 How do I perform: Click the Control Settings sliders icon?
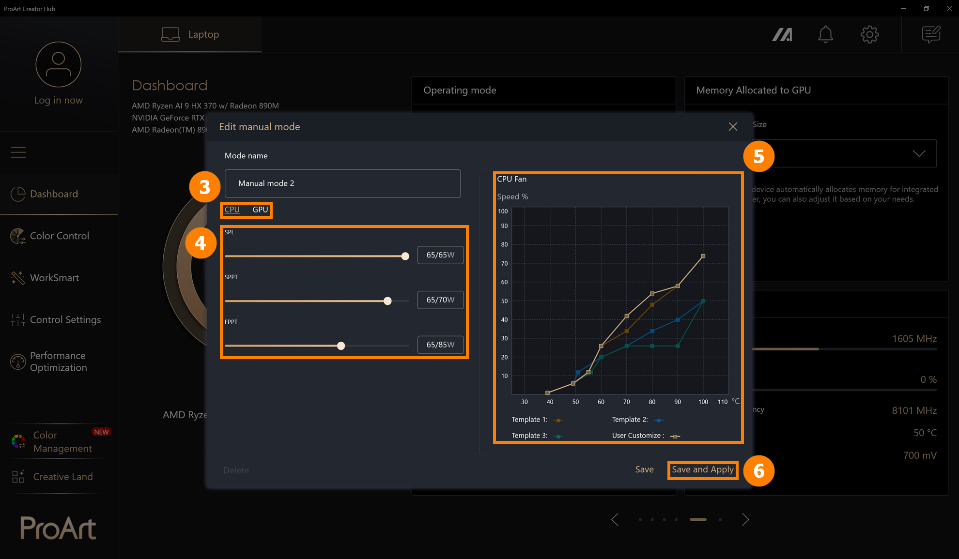(18, 320)
